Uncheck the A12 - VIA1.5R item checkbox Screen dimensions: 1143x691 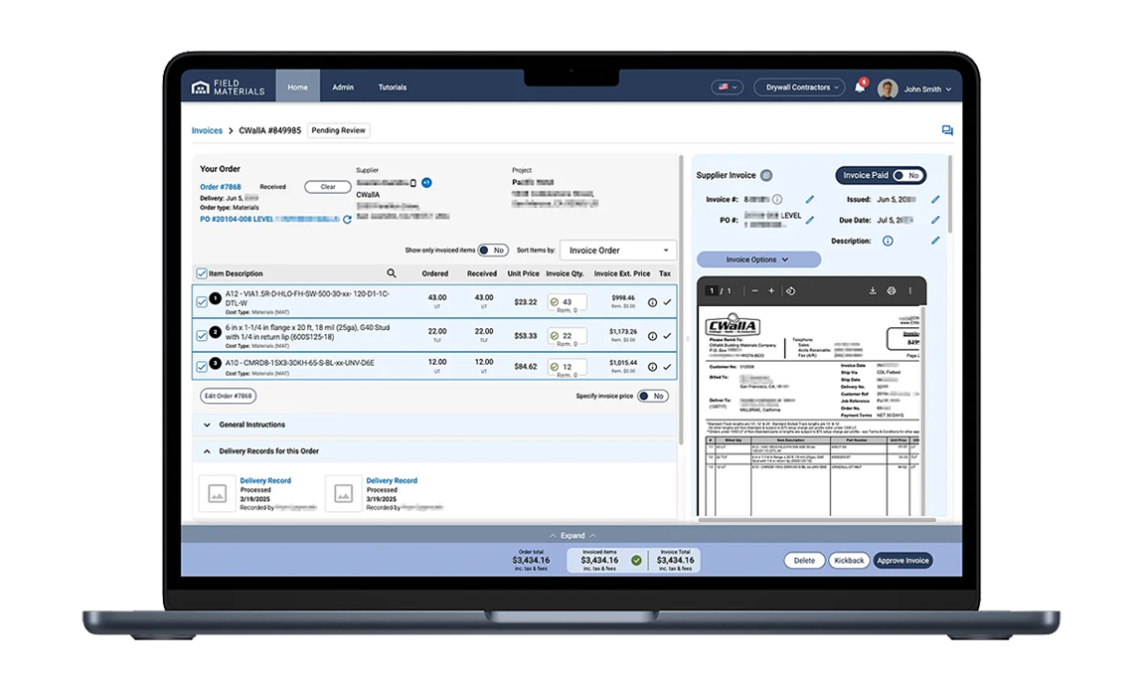[x=202, y=302]
